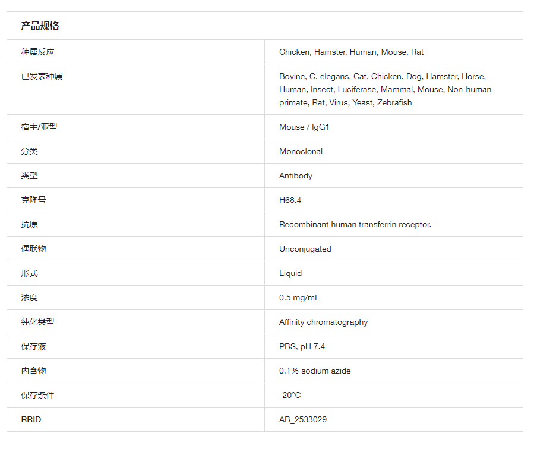Screen dimensions: 534x451
Task: Click the Affinity chromatography value
Action: point(323,322)
